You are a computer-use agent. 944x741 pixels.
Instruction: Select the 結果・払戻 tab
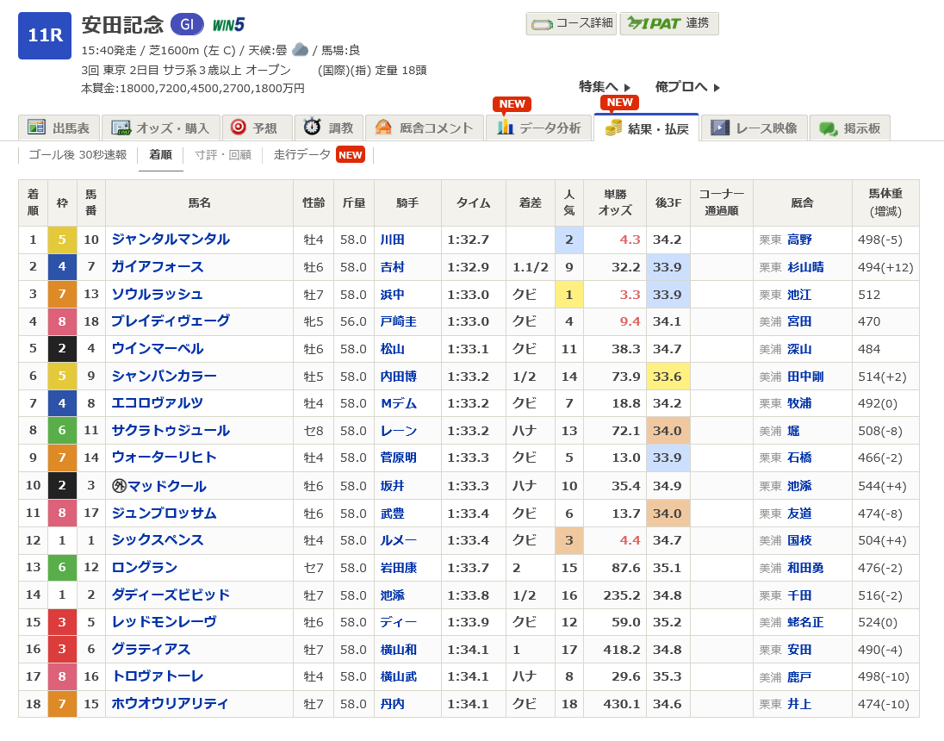coord(647,128)
